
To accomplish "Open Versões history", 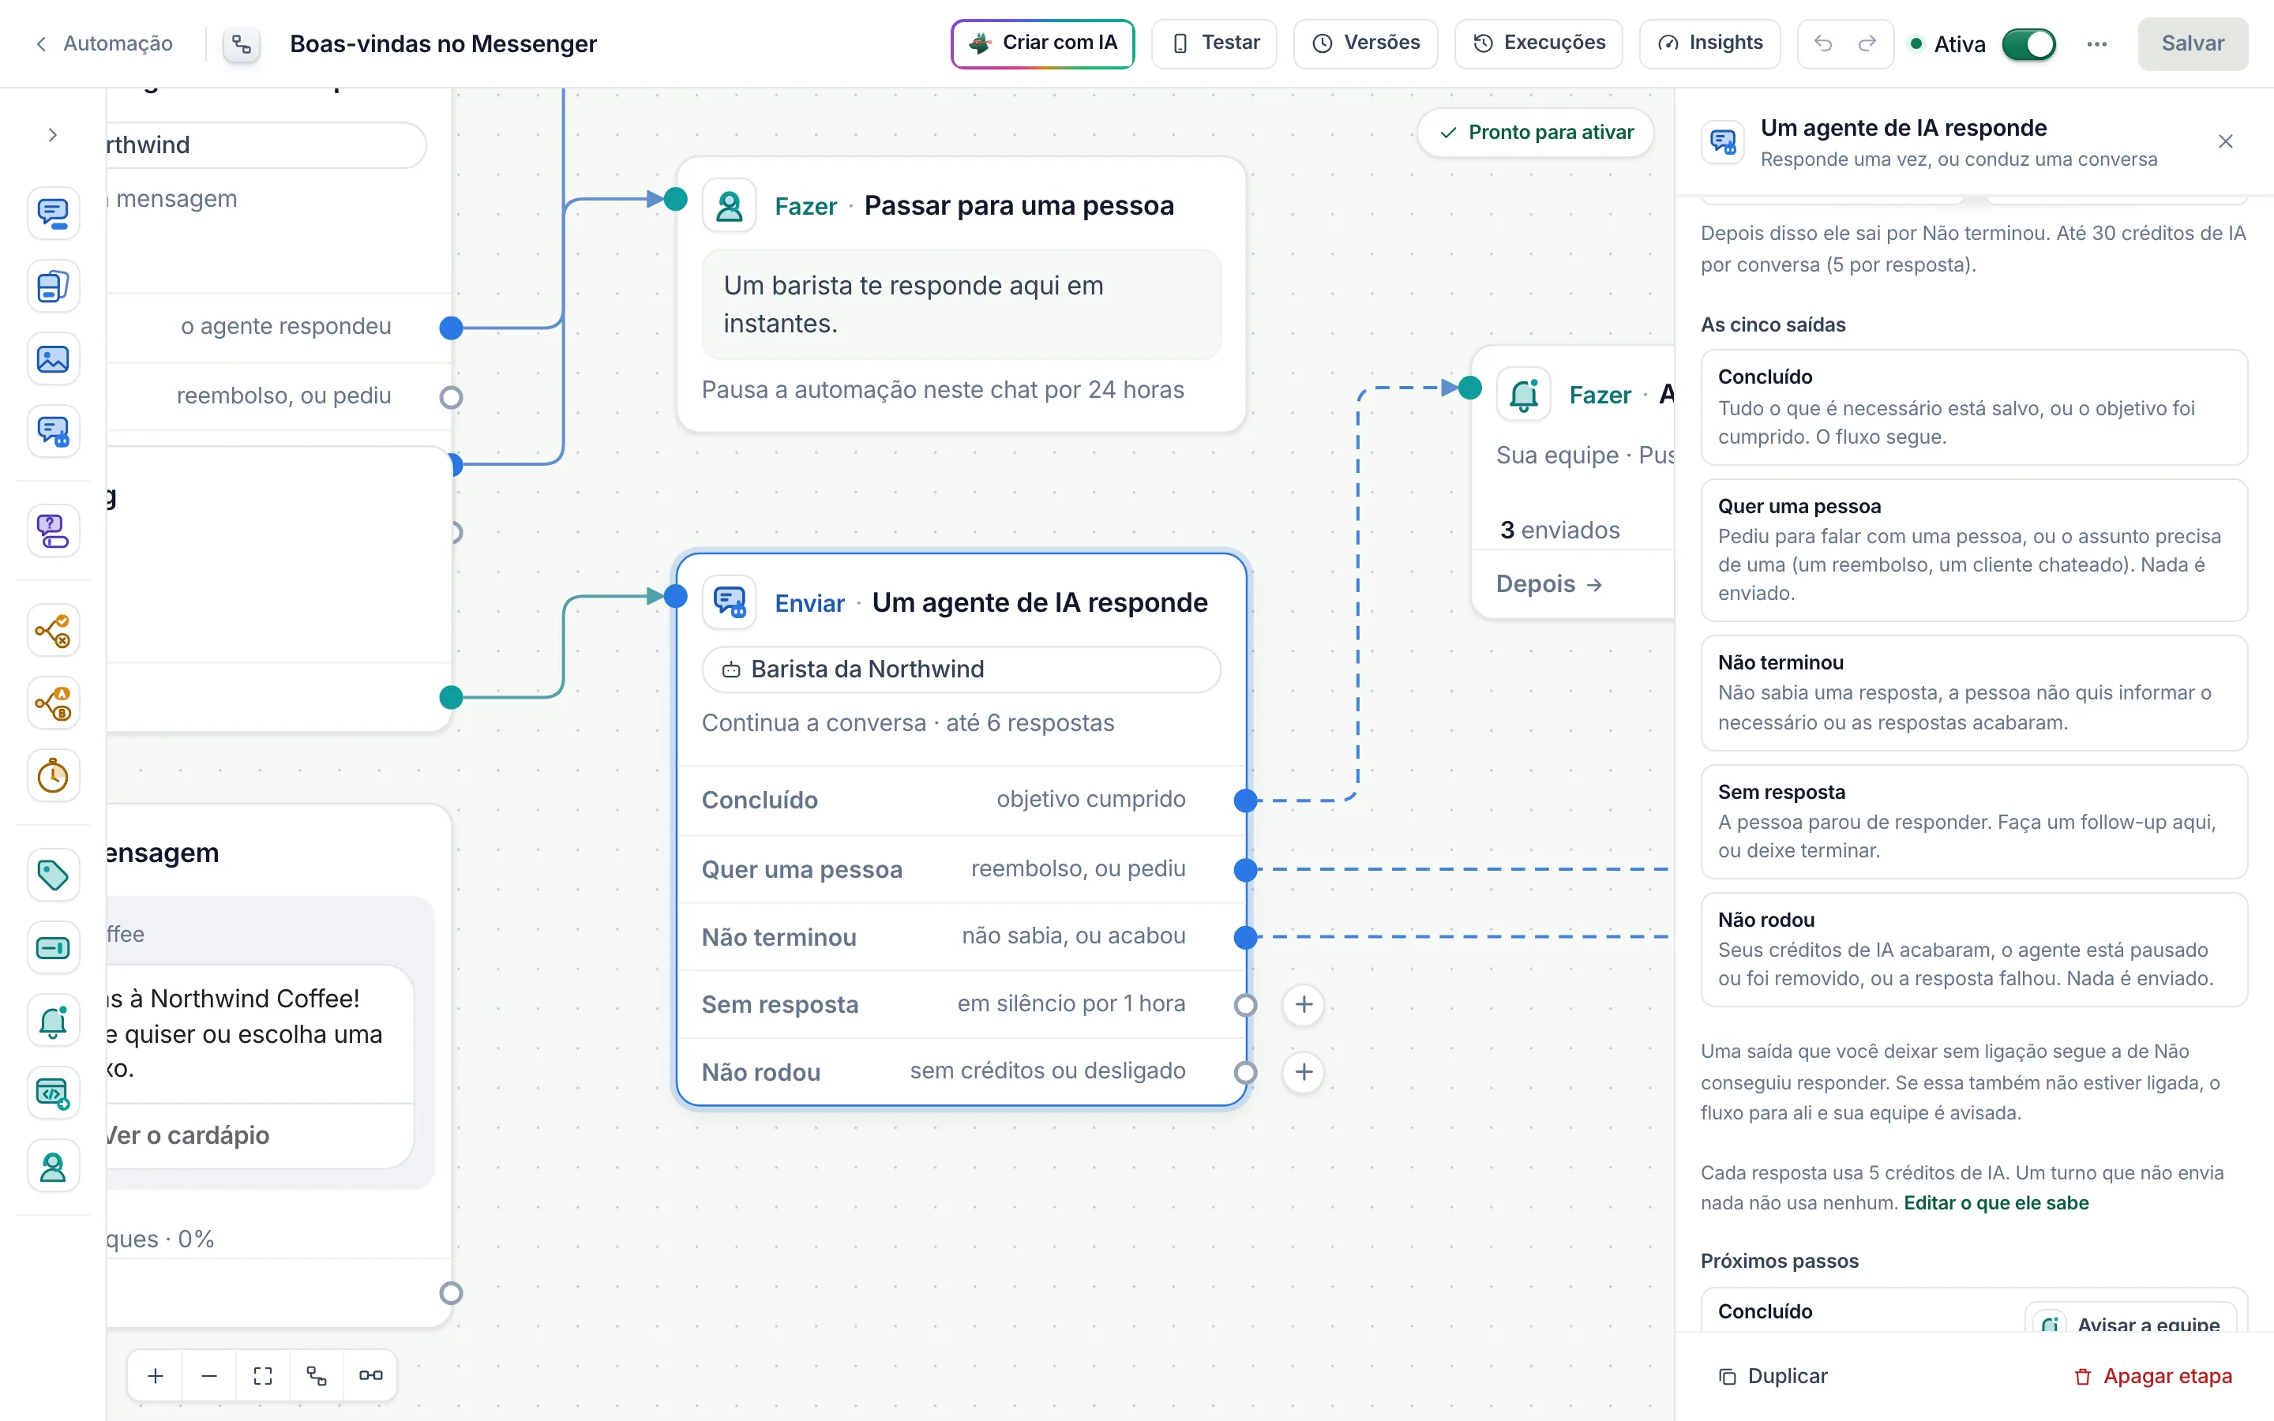I will [x=1365, y=43].
